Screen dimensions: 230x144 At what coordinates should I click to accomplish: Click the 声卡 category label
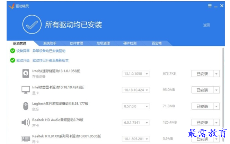(35, 126)
